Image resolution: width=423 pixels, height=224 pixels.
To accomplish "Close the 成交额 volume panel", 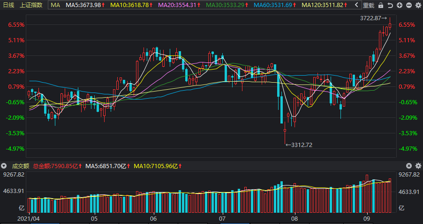I will (409, 166).
